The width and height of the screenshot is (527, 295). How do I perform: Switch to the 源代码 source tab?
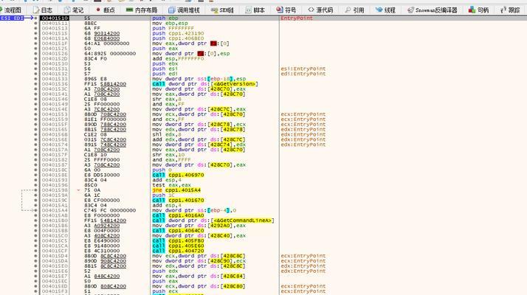320,10
